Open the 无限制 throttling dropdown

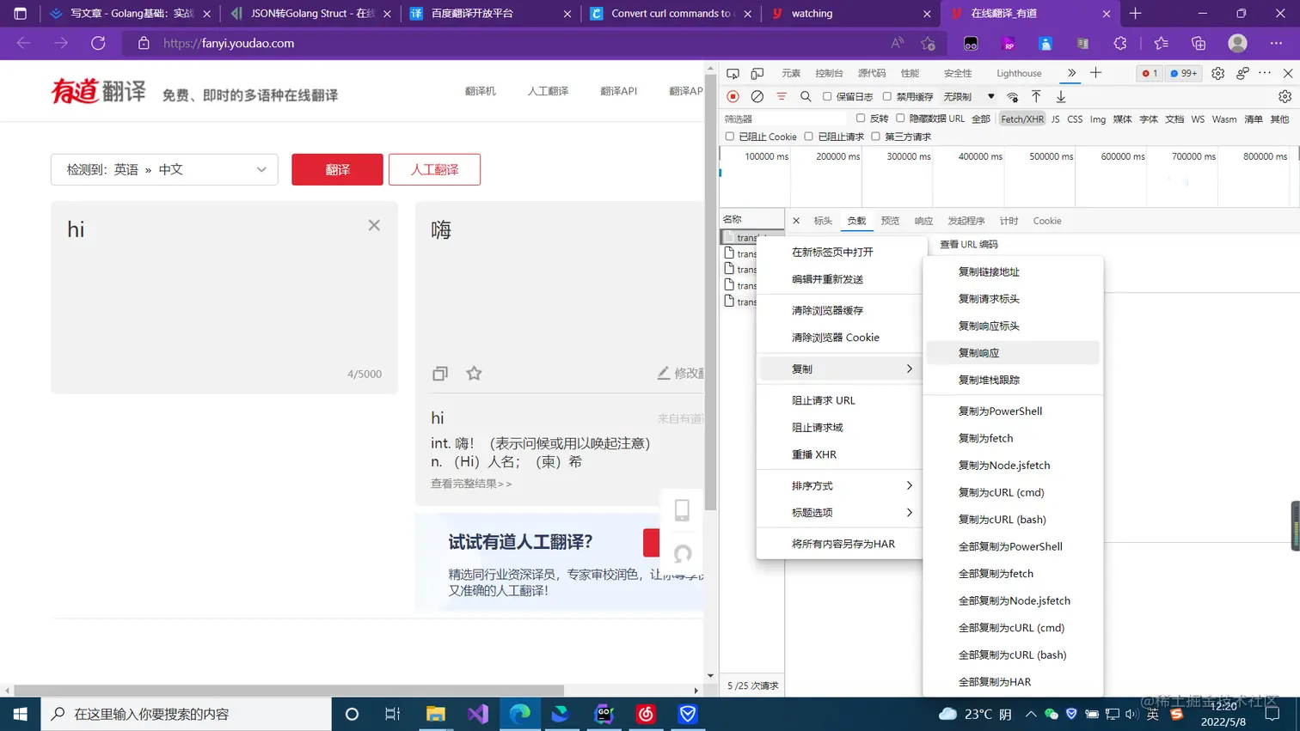point(969,96)
